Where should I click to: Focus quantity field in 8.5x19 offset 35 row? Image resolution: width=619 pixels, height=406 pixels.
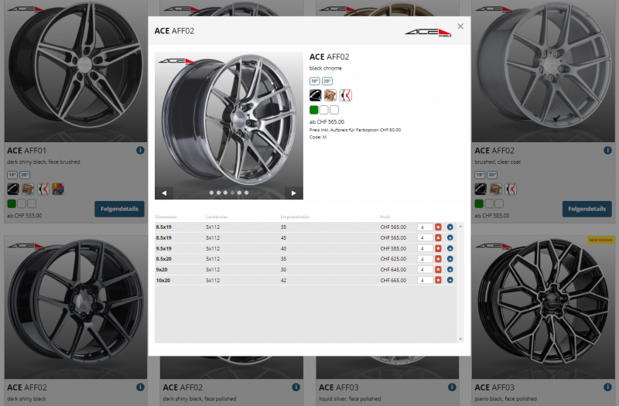tap(425, 227)
